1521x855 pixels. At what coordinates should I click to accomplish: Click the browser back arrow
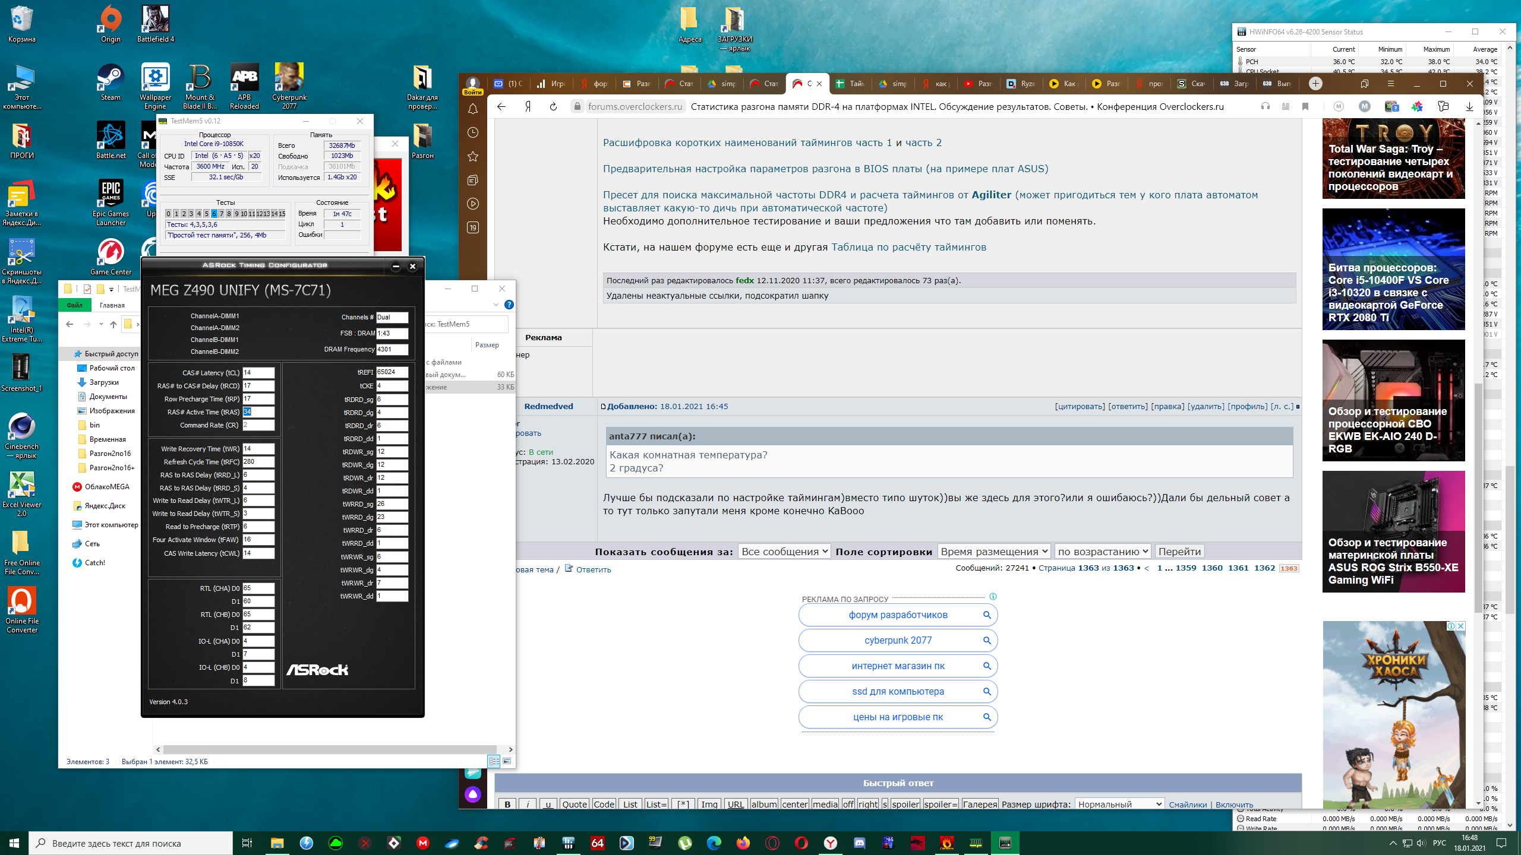[501, 107]
